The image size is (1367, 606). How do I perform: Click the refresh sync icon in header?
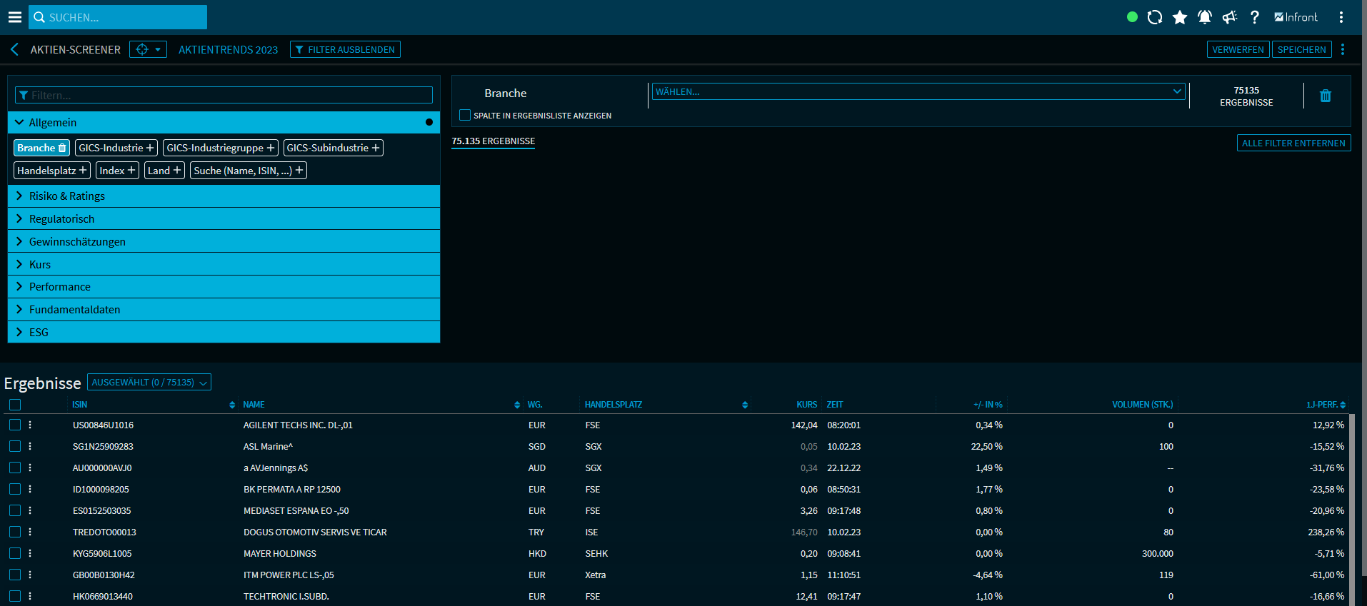(1155, 17)
